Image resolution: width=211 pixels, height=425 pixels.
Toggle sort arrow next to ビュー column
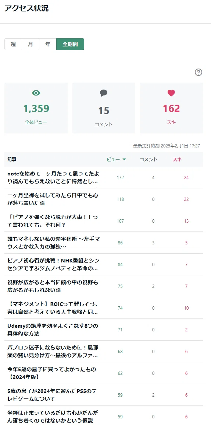(x=124, y=160)
